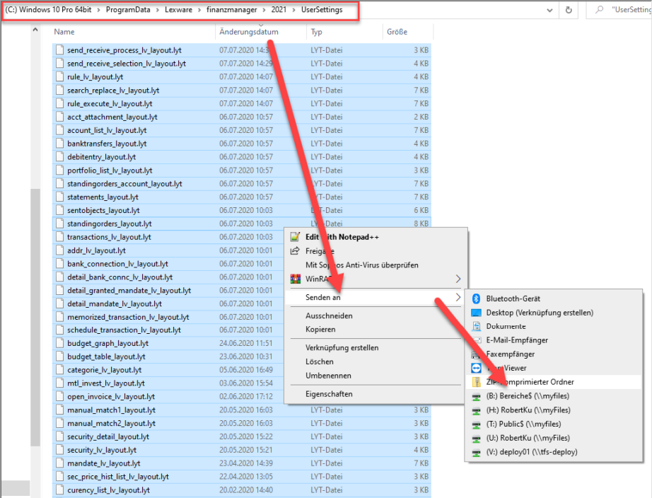The width and height of the screenshot is (652, 498).
Task: Click the drive icon for (U:) RobertKu
Action: (476, 439)
